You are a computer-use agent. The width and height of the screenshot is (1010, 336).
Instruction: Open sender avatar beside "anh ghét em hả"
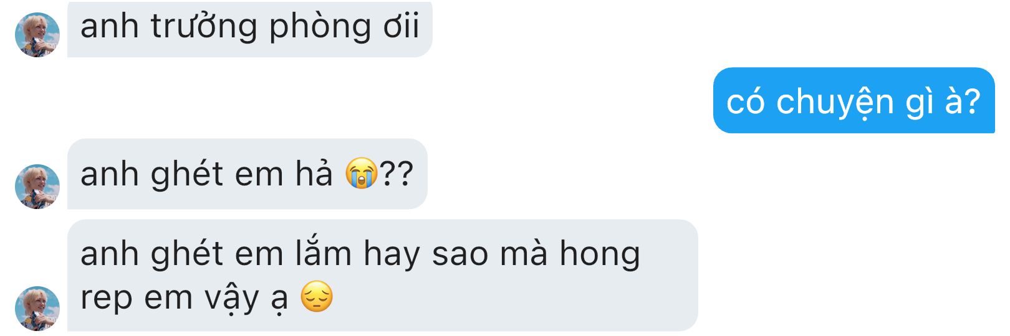tap(37, 187)
